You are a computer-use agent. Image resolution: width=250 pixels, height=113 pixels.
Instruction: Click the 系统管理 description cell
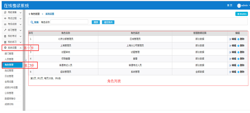(x=135, y=72)
